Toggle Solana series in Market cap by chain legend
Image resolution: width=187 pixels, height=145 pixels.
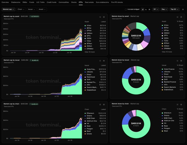(x=95, y=116)
